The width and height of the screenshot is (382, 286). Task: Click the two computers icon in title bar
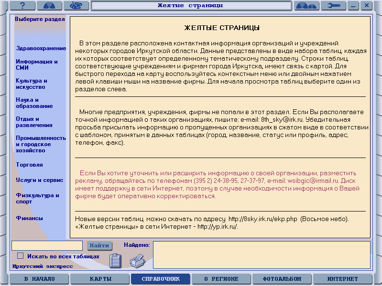click(x=307, y=5)
